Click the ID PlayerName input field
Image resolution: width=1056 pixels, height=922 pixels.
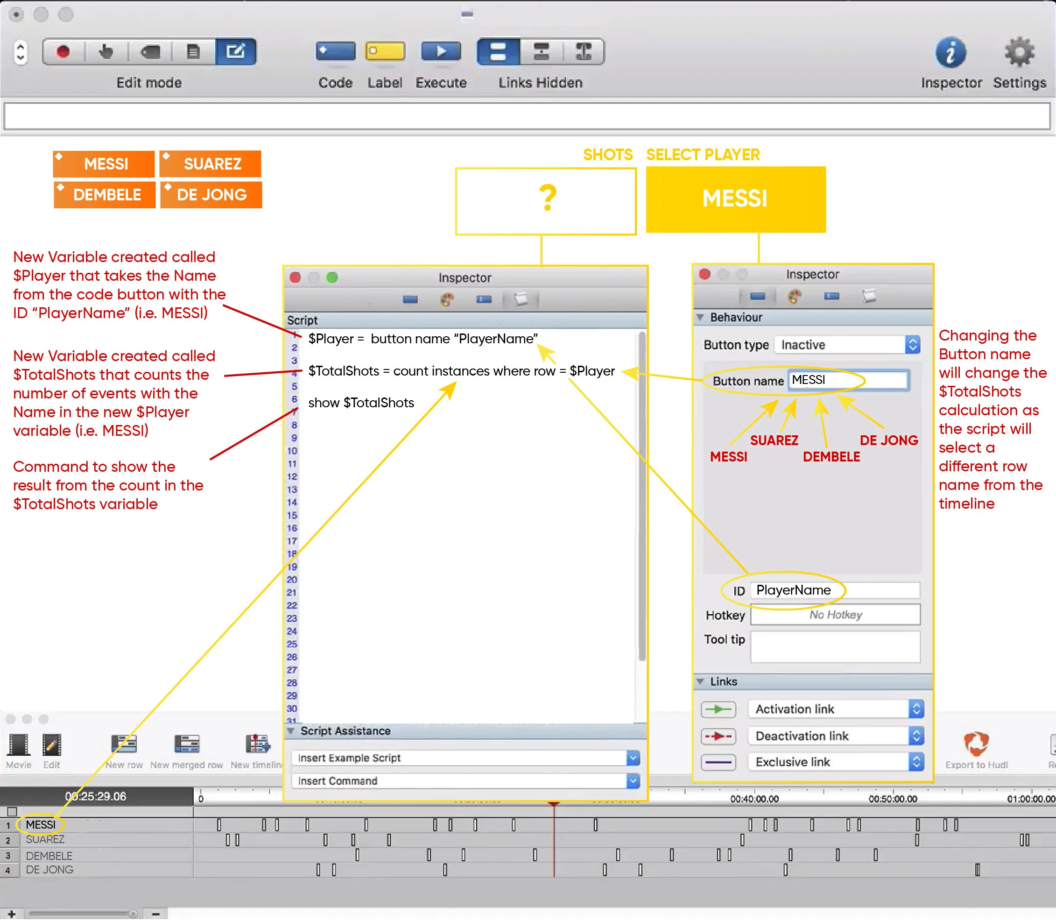[835, 591]
